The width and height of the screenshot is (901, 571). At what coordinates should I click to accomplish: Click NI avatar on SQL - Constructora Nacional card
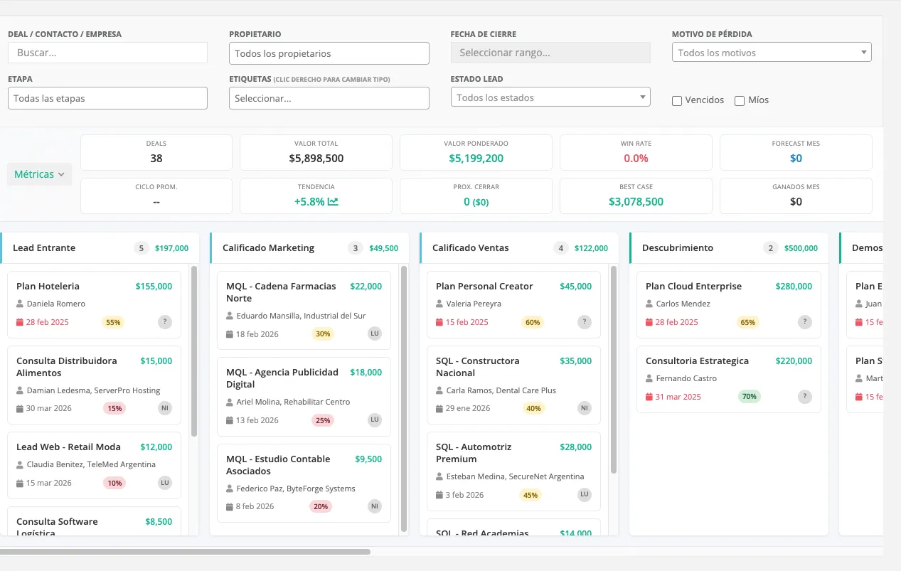point(585,408)
